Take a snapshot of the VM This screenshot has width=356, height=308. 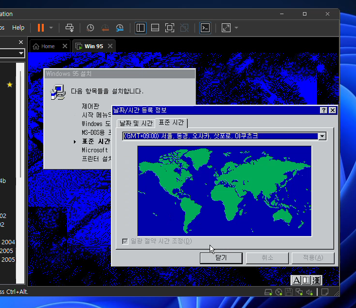[90, 28]
